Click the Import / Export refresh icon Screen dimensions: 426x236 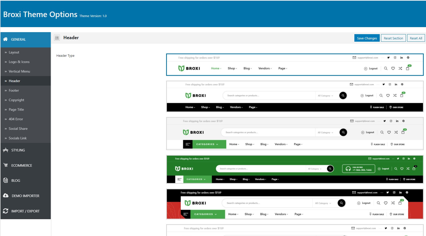pos(6,211)
